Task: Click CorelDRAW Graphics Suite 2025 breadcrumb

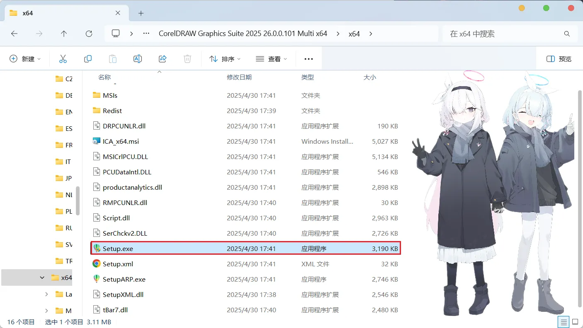Action: tap(243, 34)
